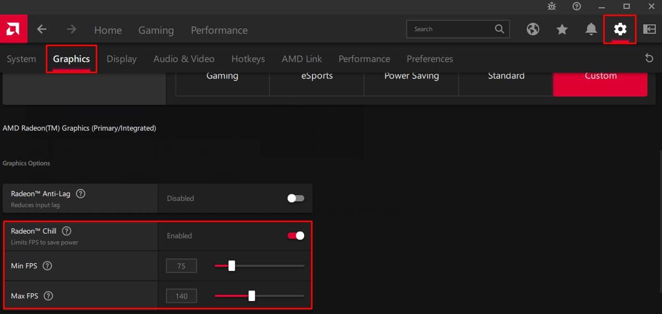Screen dimensions: 662x314
Task: Reset settings with the undo arrow icon
Action: (649, 58)
